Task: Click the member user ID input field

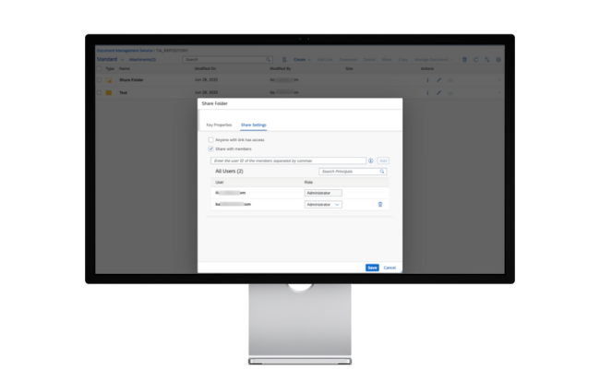Action: click(288, 161)
